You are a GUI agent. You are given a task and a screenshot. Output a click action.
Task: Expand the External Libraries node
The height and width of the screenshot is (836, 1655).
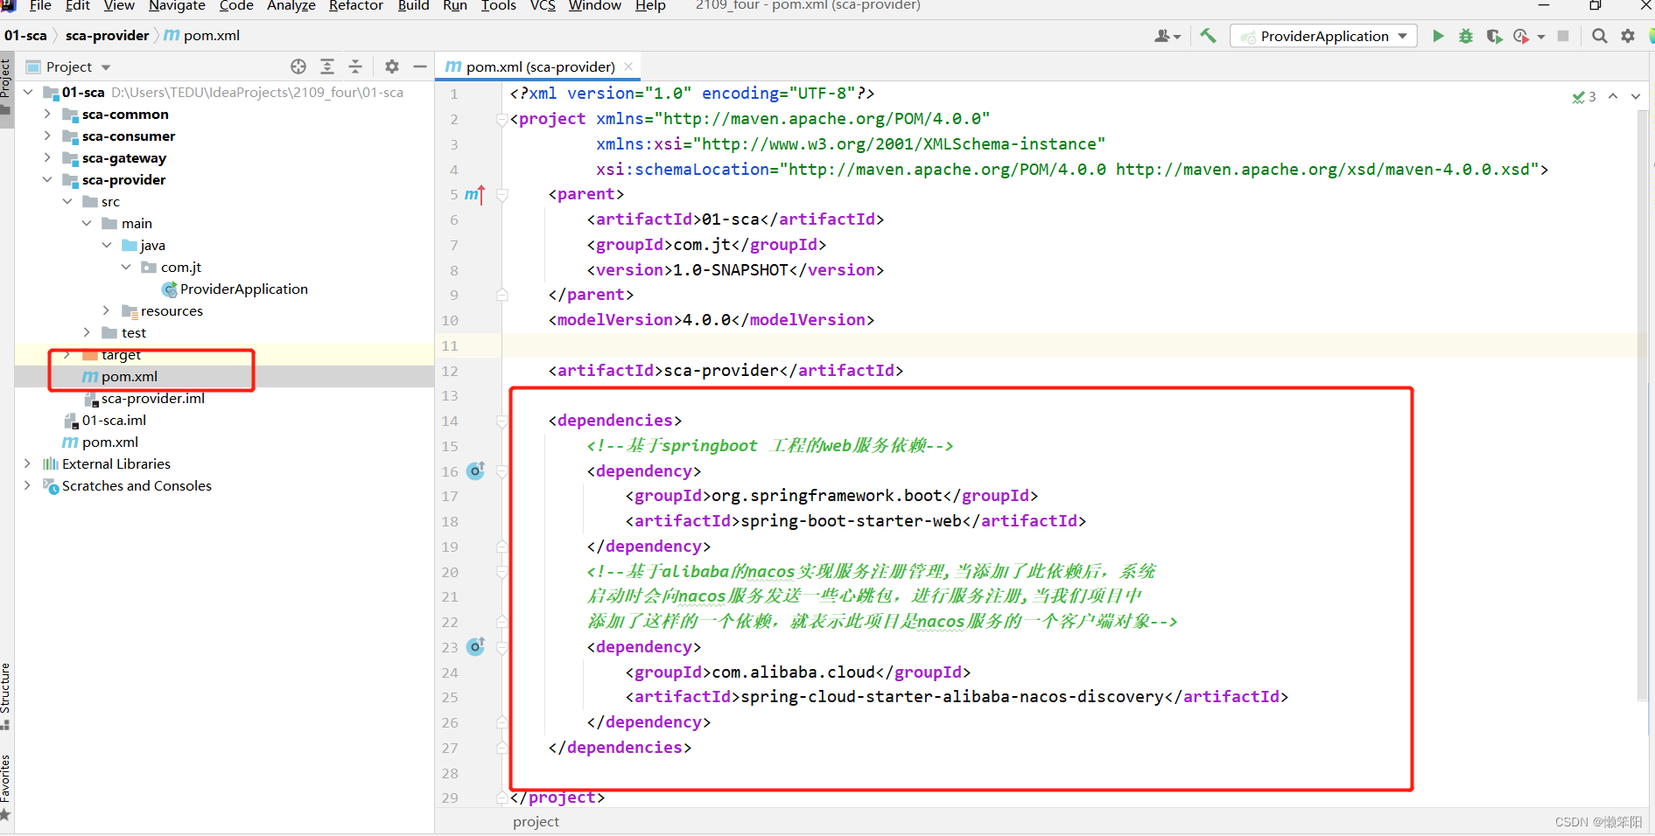[x=27, y=463]
